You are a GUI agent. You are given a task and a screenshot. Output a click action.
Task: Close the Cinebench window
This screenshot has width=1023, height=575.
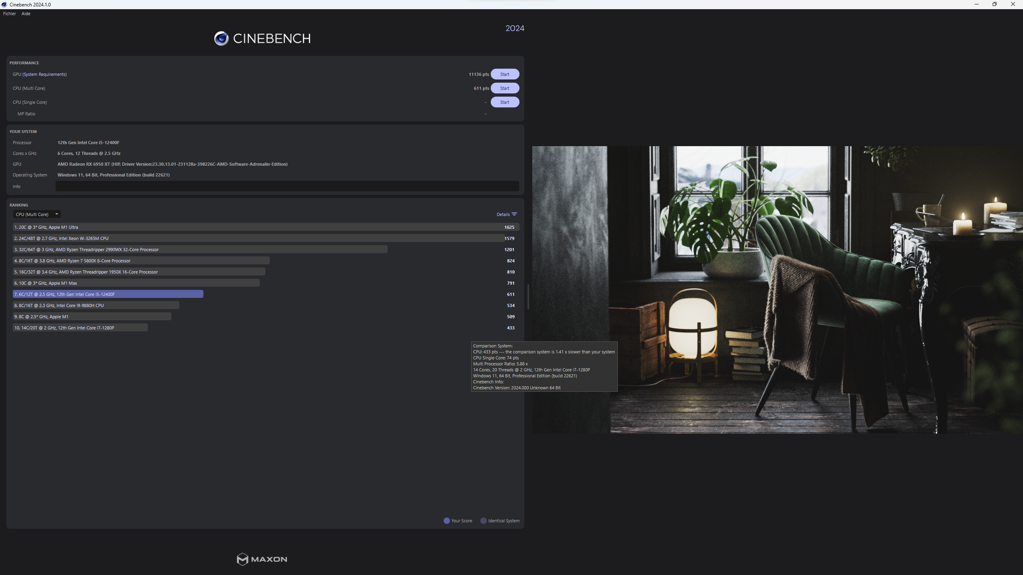pos(1013,4)
